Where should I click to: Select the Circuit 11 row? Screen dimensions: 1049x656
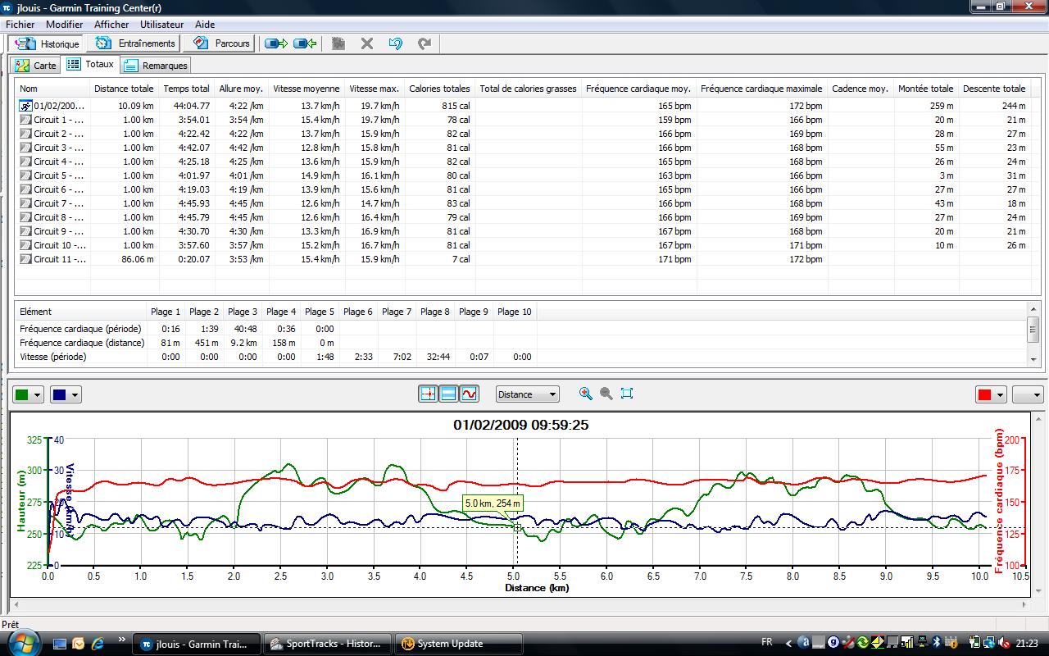coord(529,259)
